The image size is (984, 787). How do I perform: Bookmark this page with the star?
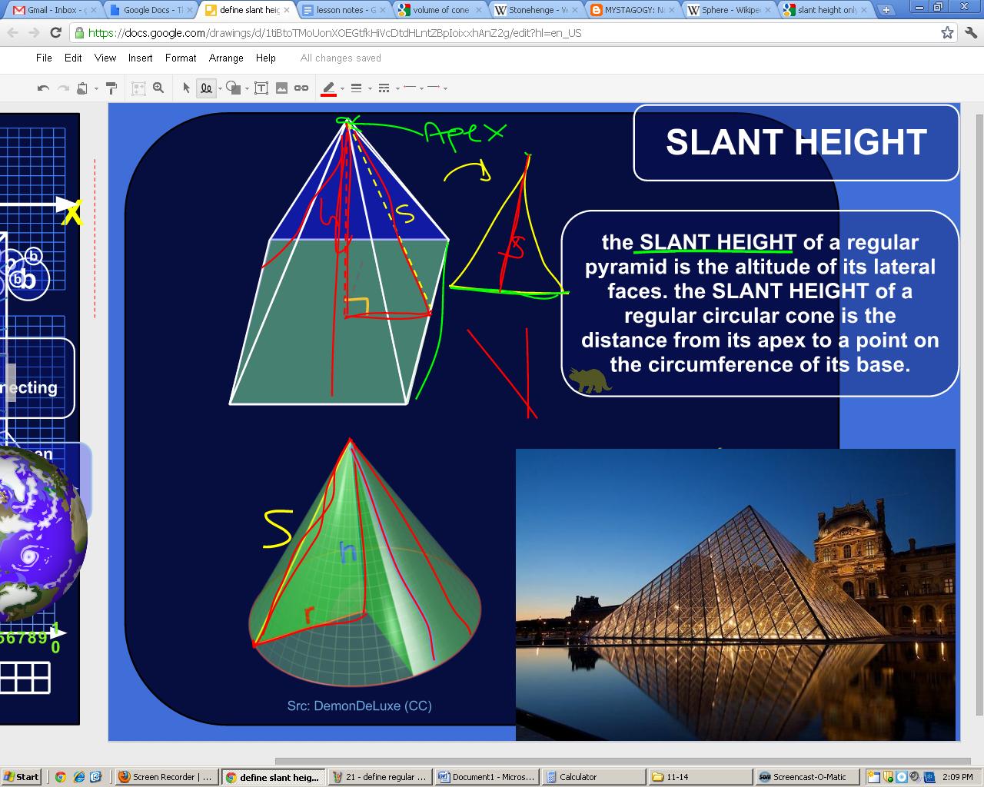click(x=947, y=33)
